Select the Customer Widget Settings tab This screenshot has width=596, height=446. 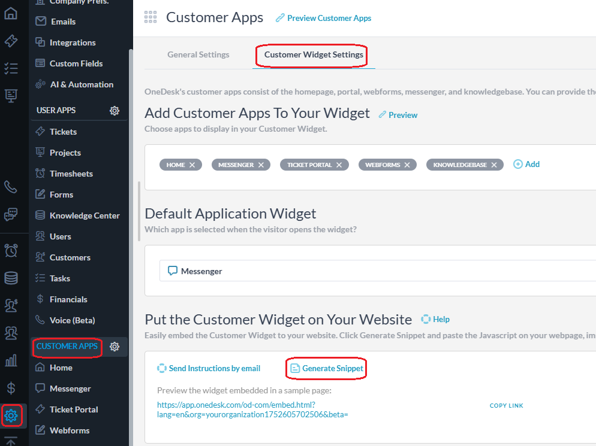tap(314, 54)
